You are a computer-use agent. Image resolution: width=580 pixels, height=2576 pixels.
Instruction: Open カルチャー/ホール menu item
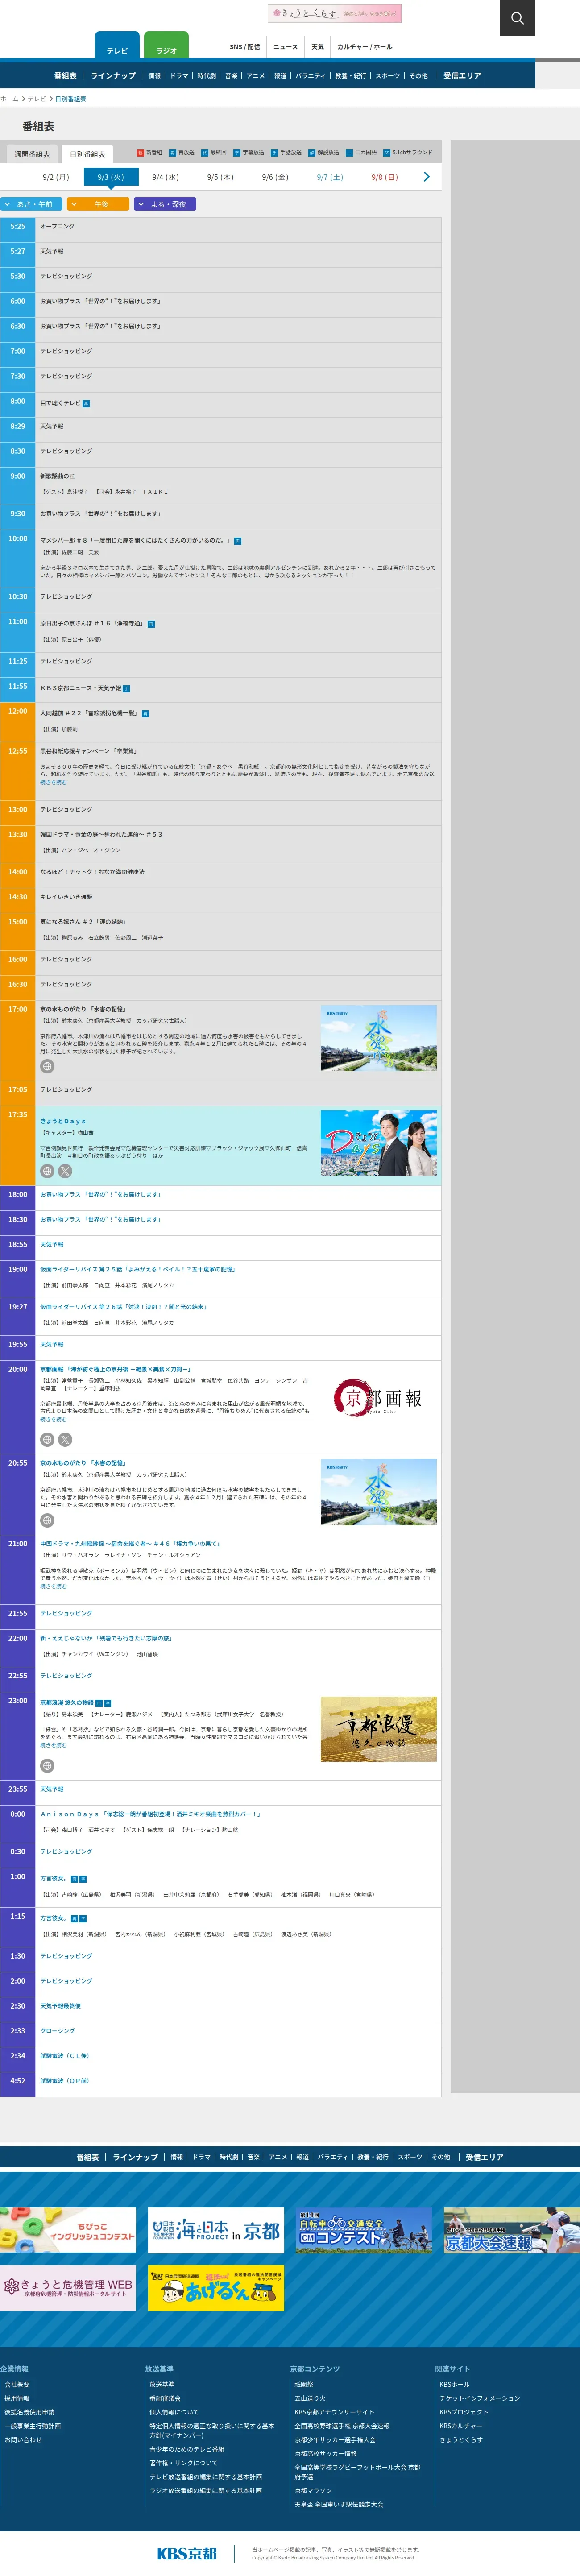(365, 47)
